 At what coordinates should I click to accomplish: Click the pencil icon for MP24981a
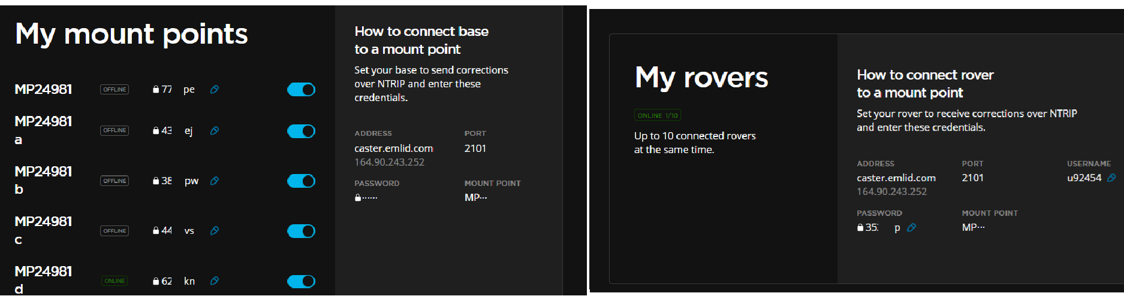[x=215, y=131]
